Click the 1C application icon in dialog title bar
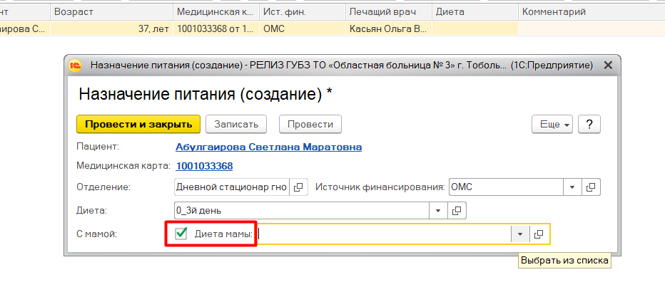Image resolution: width=665 pixels, height=287 pixels. tap(75, 66)
